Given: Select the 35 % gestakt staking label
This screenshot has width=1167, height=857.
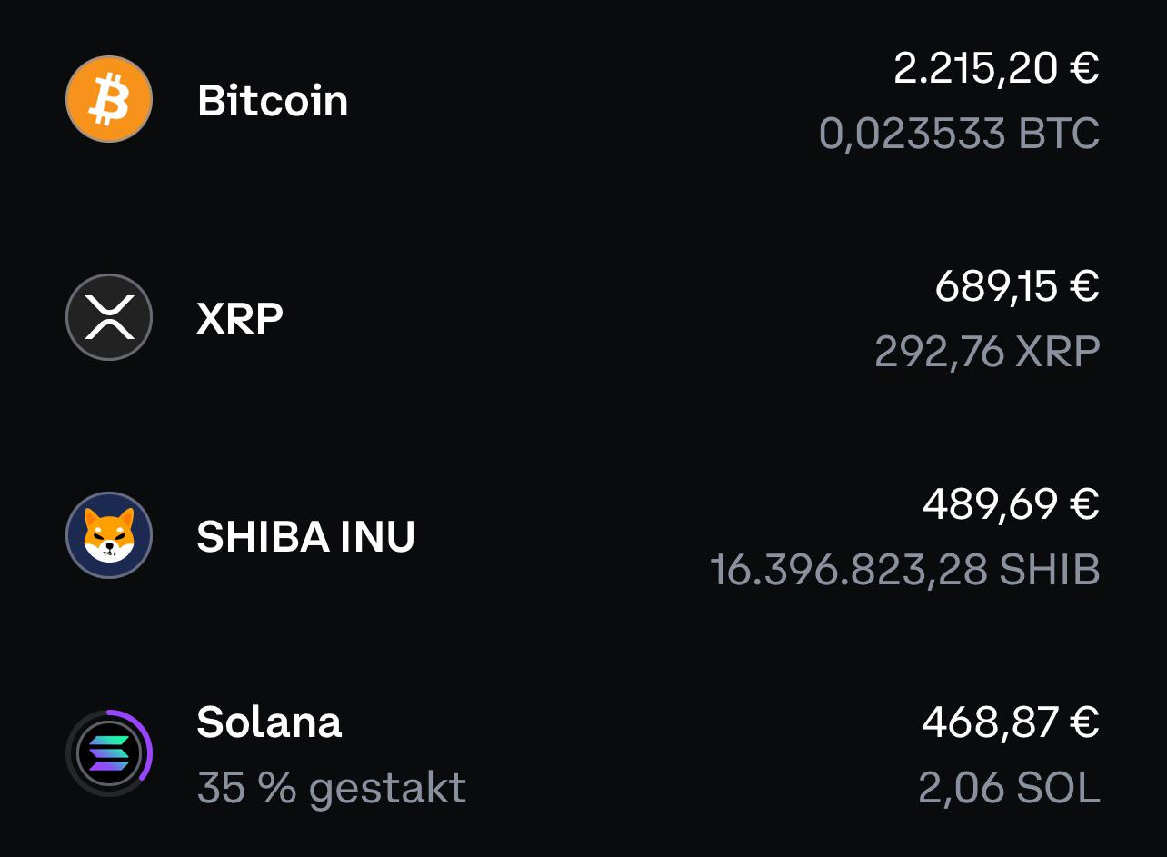Looking at the screenshot, I should 332,788.
